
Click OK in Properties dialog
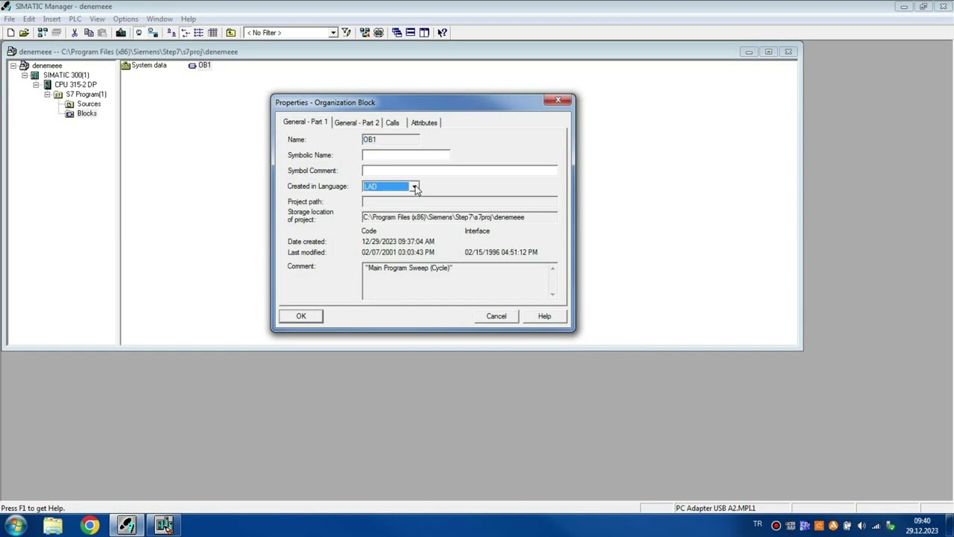coord(301,316)
